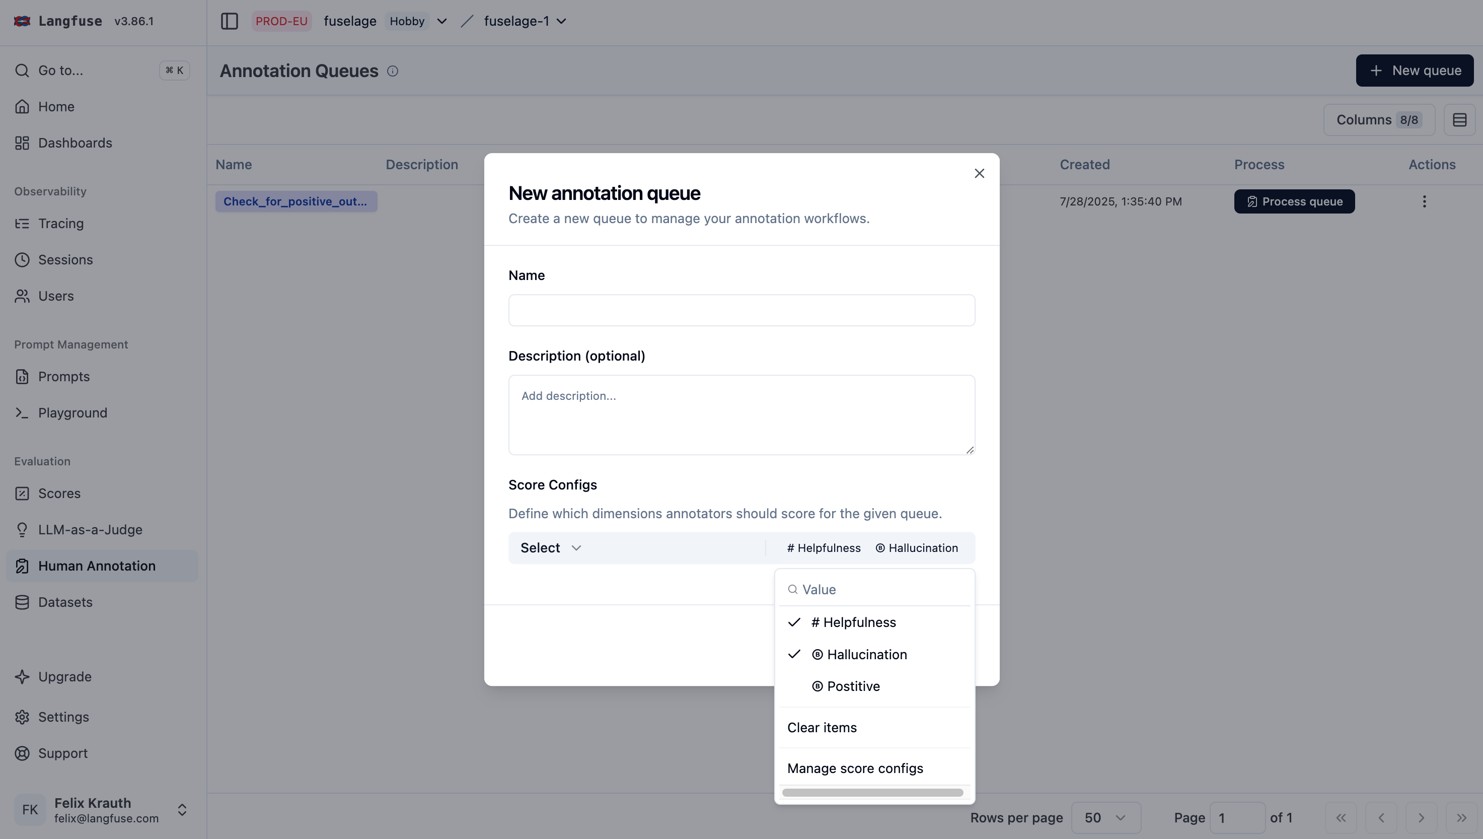Click the Process queue button
The height and width of the screenshot is (839, 1483).
click(x=1294, y=201)
